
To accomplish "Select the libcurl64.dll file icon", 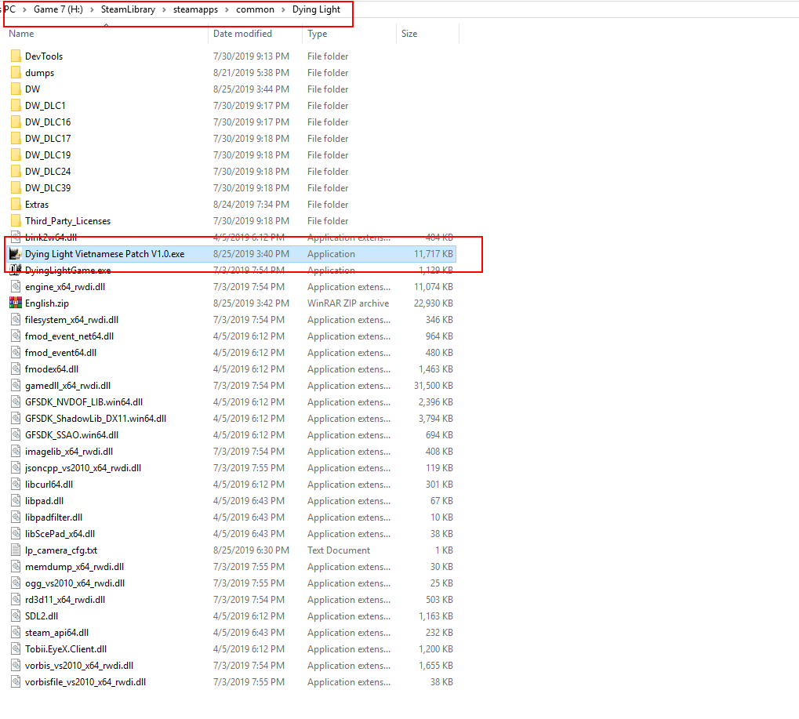I will [16, 484].
